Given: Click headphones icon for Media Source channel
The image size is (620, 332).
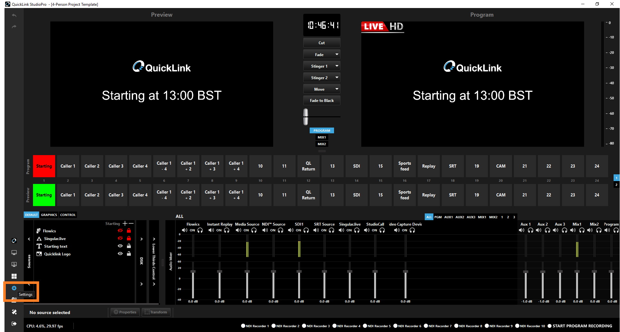Looking at the screenshot, I should click(x=254, y=230).
